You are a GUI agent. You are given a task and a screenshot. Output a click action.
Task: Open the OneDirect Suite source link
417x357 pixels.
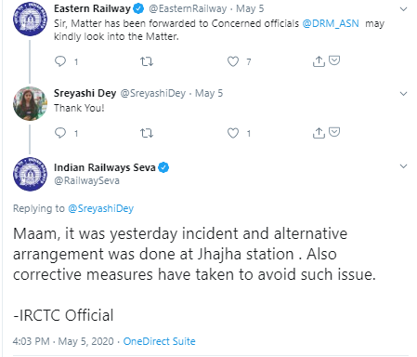[x=159, y=341]
